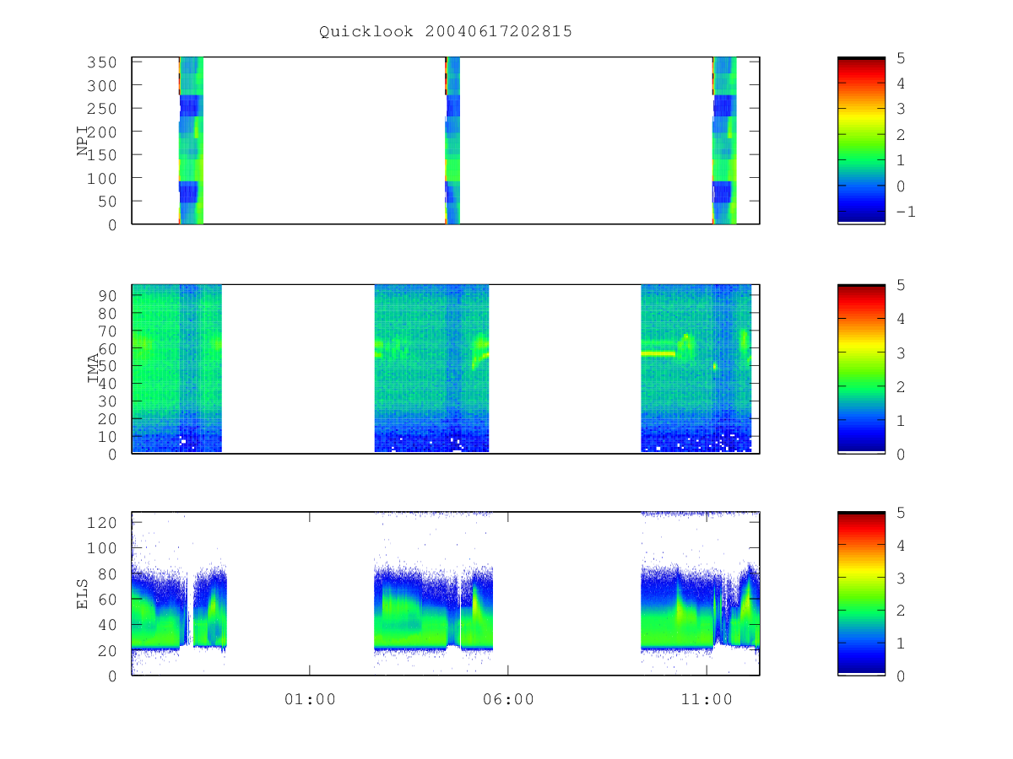Click the first NPI data strip
The height and width of the screenshot is (759, 1013).
(x=191, y=140)
